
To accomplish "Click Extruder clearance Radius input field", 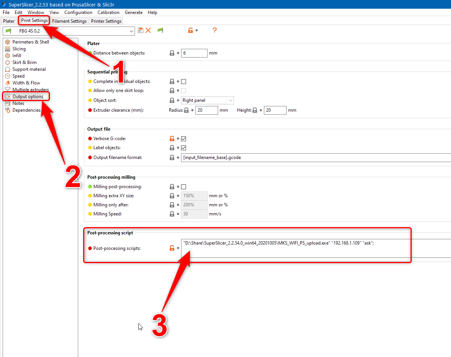I will [206, 110].
